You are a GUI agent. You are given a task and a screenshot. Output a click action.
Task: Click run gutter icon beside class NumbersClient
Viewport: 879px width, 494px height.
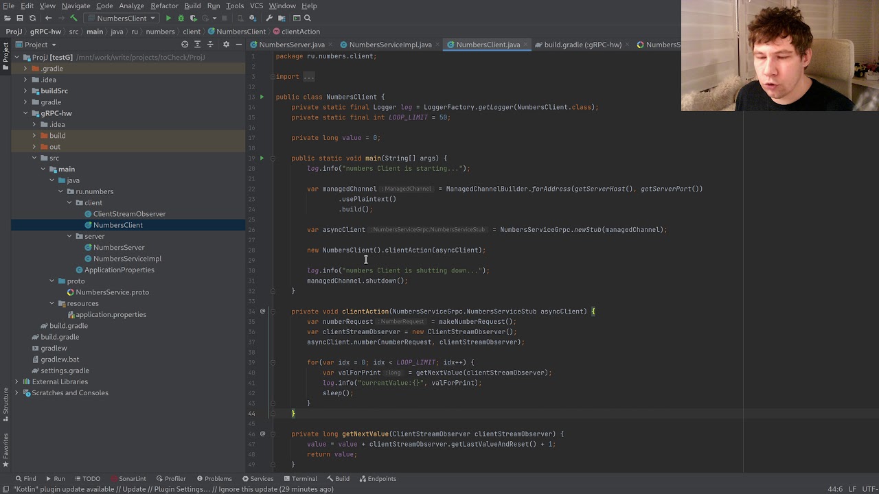pos(262,97)
